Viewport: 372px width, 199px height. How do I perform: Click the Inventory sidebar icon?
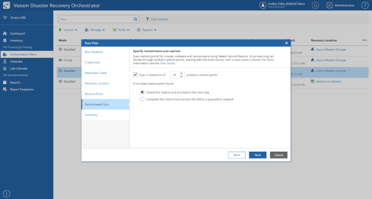point(5,40)
